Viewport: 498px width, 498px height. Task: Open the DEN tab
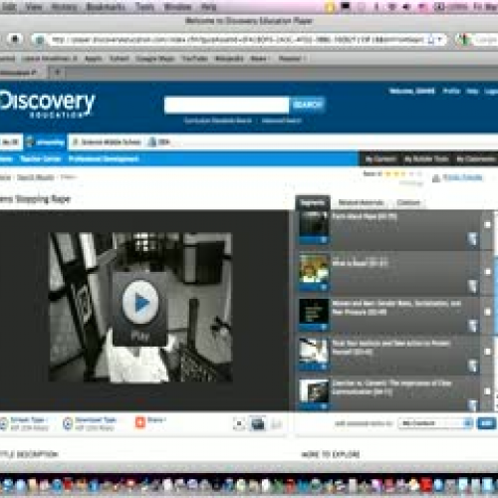pyautogui.click(x=159, y=142)
